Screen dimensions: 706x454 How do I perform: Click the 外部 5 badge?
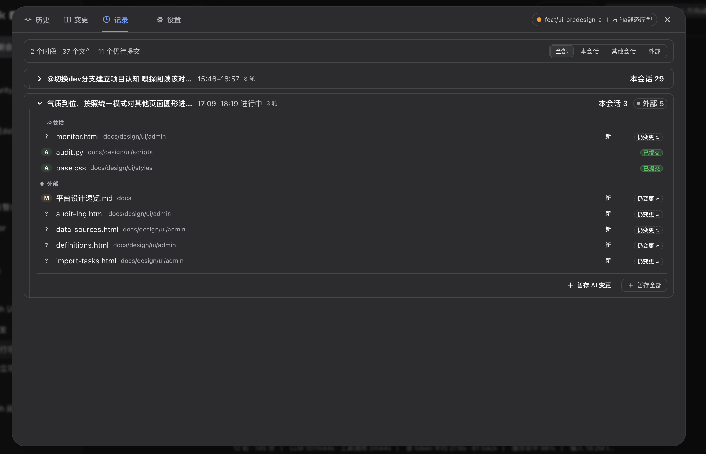click(x=650, y=104)
